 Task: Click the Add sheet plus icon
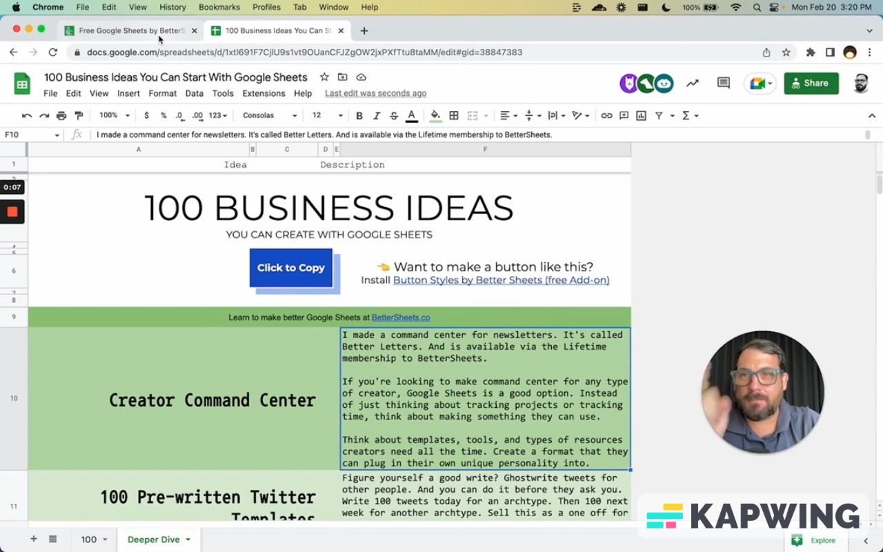(x=33, y=540)
